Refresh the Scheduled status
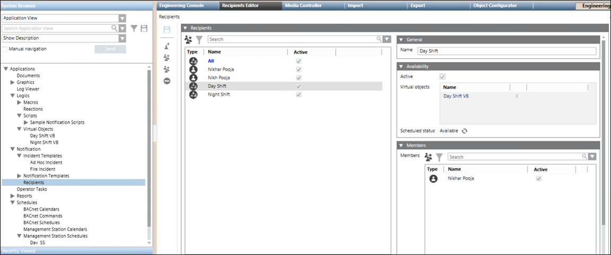The image size is (611, 255). tap(465, 131)
